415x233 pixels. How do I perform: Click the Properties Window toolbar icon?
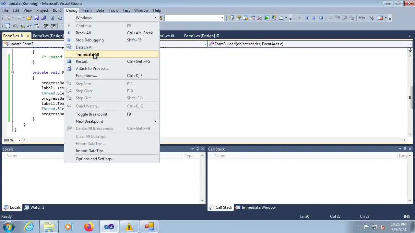(x=238, y=18)
